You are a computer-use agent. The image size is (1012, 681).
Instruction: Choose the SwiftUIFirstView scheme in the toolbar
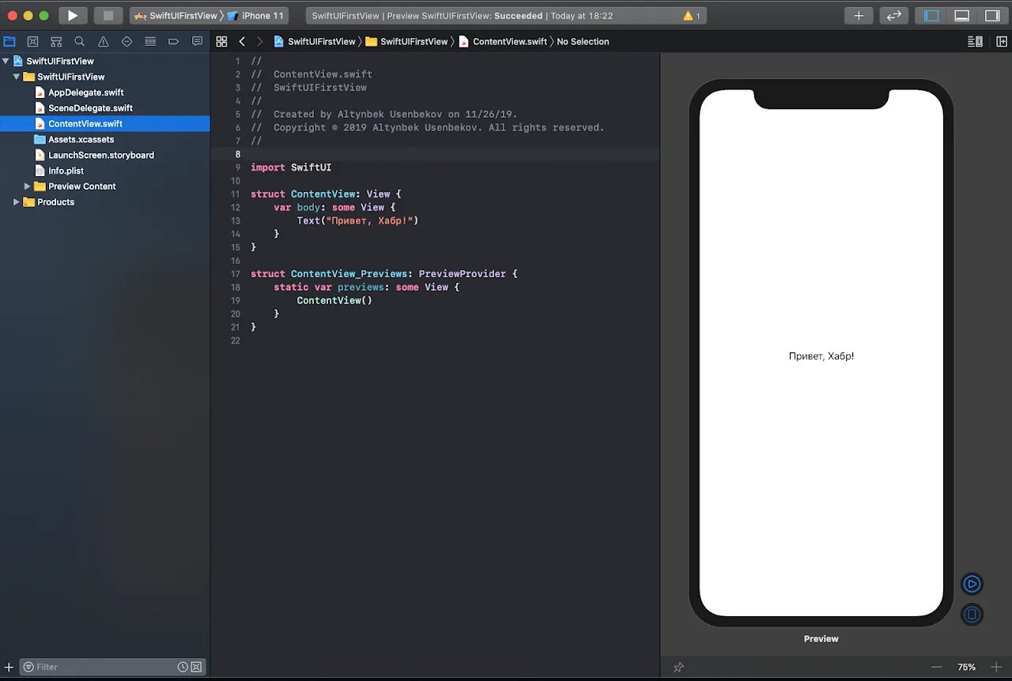click(176, 16)
